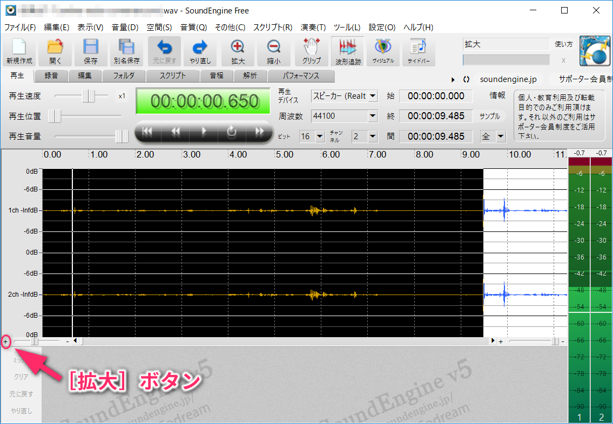Click the horizontal zoom - button beside left slider
613x424 pixels.
[68, 341]
